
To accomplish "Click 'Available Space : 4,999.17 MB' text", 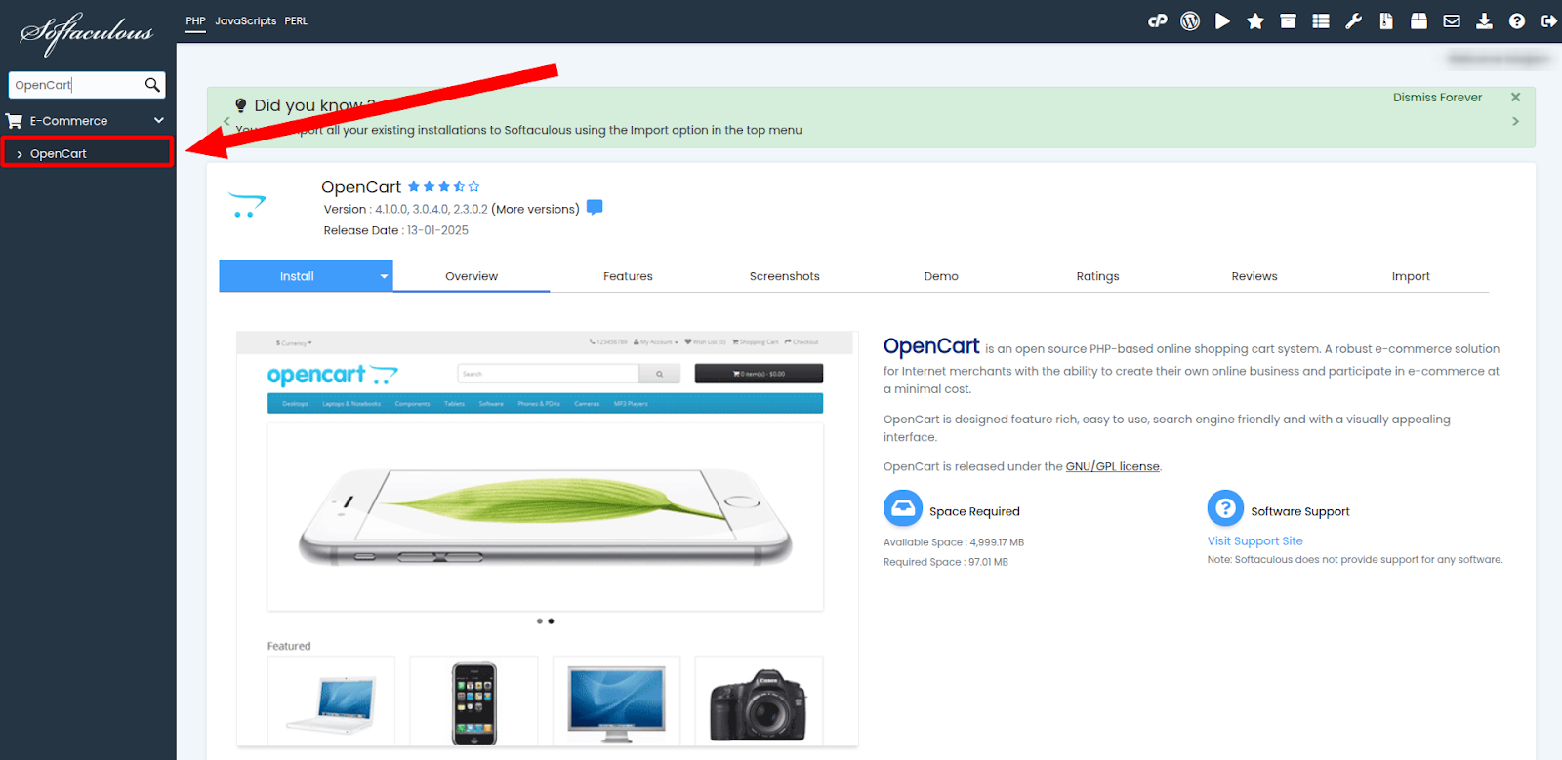I will click(954, 542).
